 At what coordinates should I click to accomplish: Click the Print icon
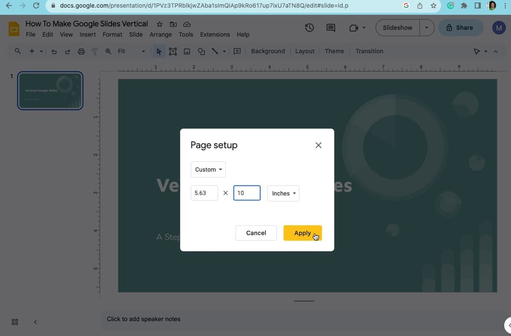point(81,52)
